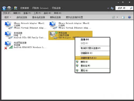Choose 连接(O) in context menu
134x101 pixels.
click(92, 39)
